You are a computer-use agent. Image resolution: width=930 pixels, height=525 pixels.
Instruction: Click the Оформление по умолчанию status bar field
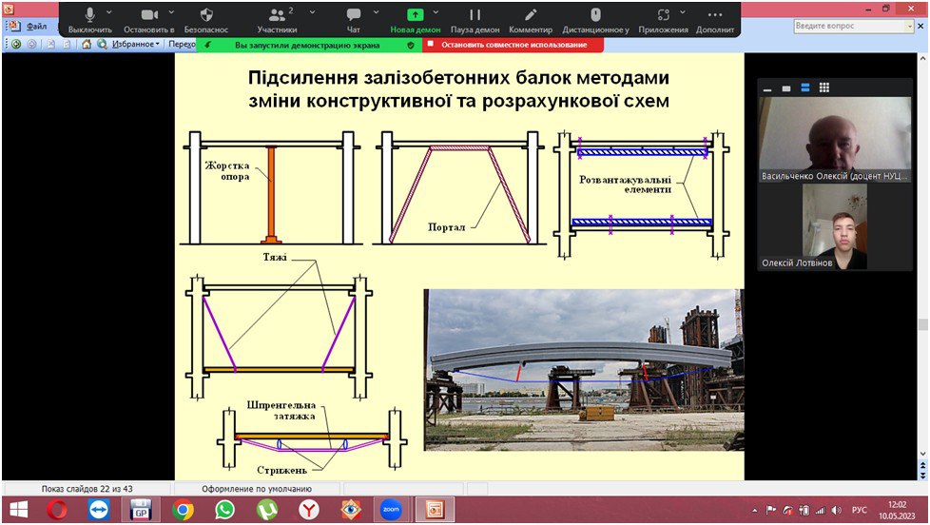pyautogui.click(x=256, y=489)
